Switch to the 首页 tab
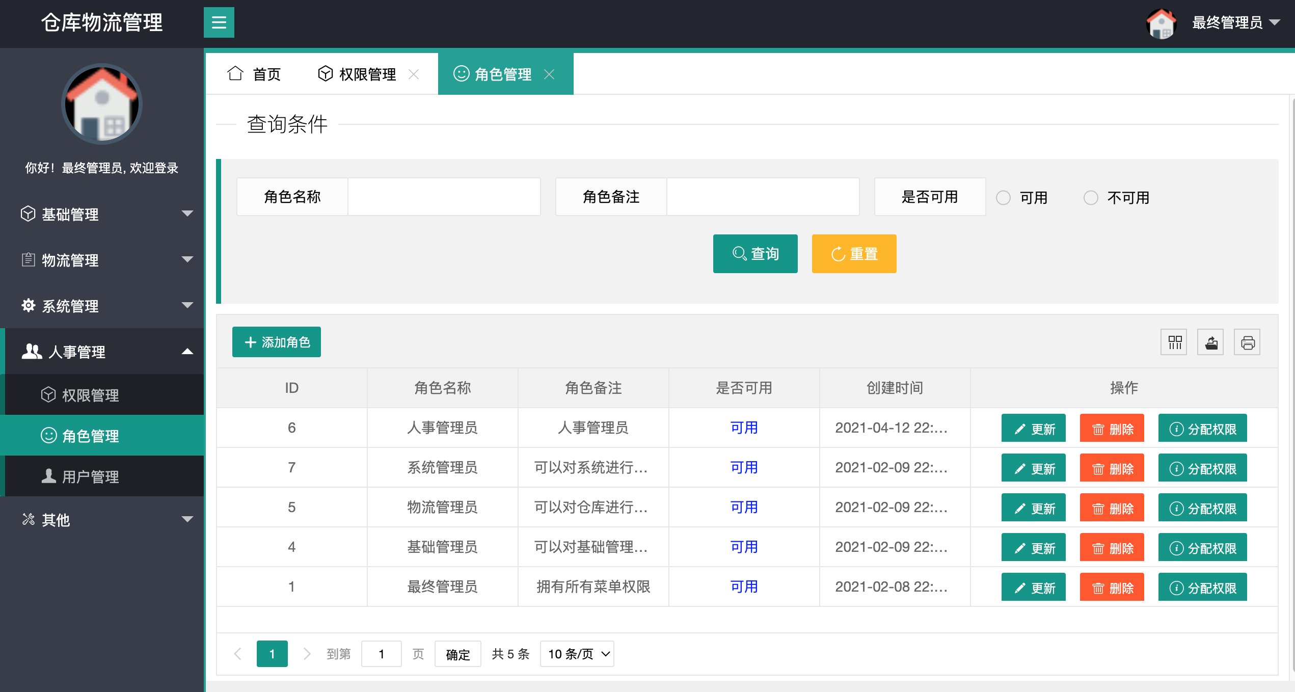 point(254,74)
